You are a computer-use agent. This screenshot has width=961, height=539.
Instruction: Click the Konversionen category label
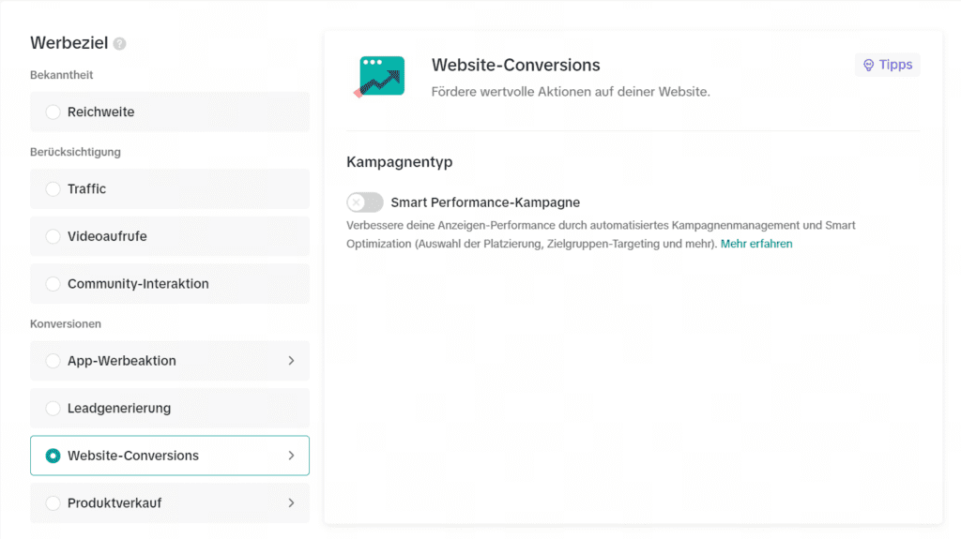tap(66, 323)
